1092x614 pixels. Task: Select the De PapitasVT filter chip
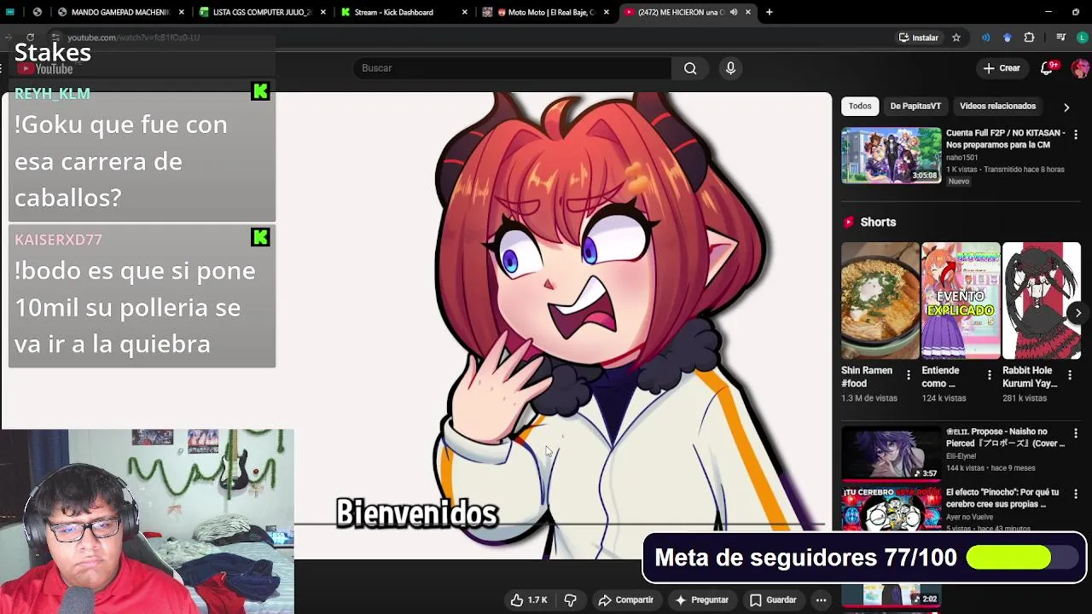[915, 106]
